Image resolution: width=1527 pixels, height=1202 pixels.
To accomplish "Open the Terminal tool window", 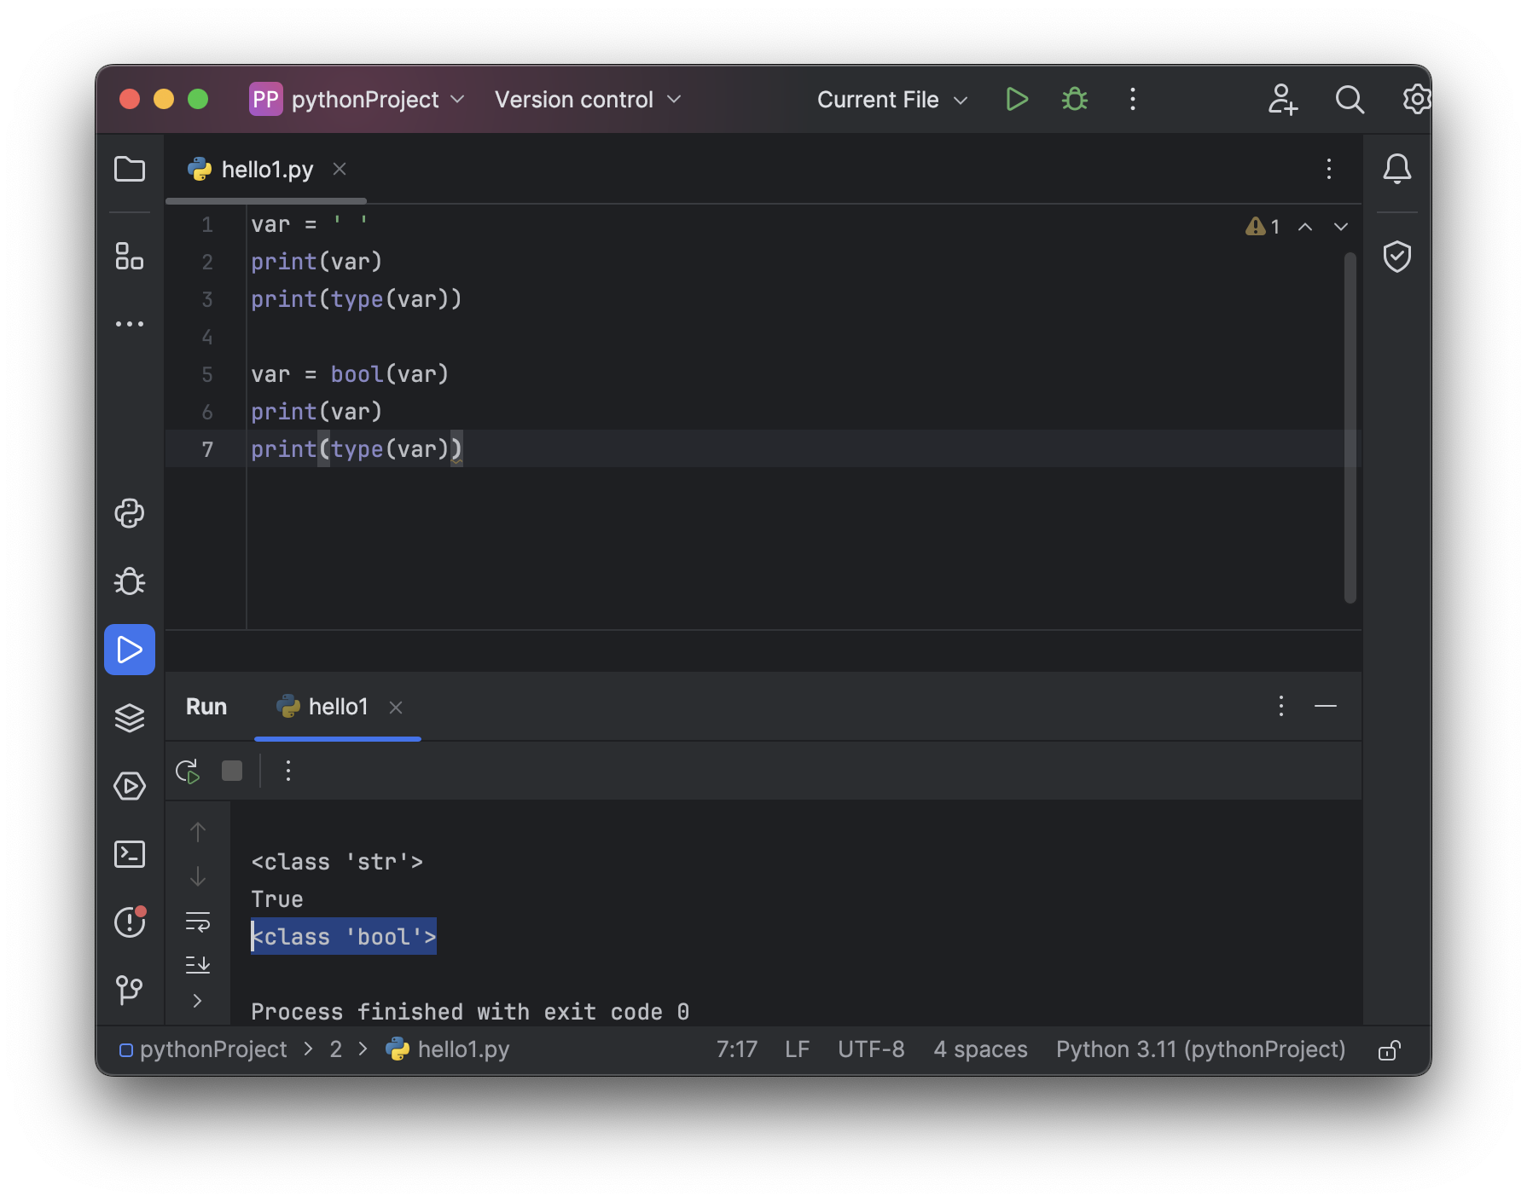I will (130, 854).
